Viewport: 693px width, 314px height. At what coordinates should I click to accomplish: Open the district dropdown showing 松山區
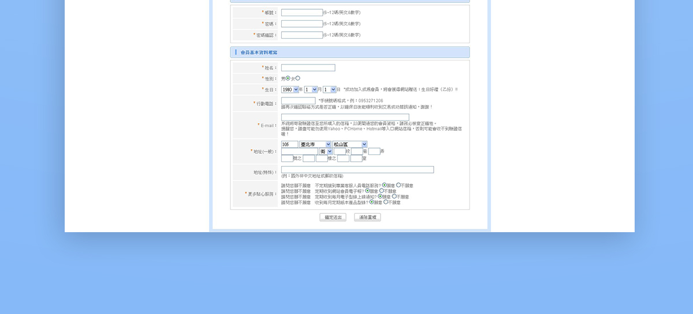coord(350,145)
